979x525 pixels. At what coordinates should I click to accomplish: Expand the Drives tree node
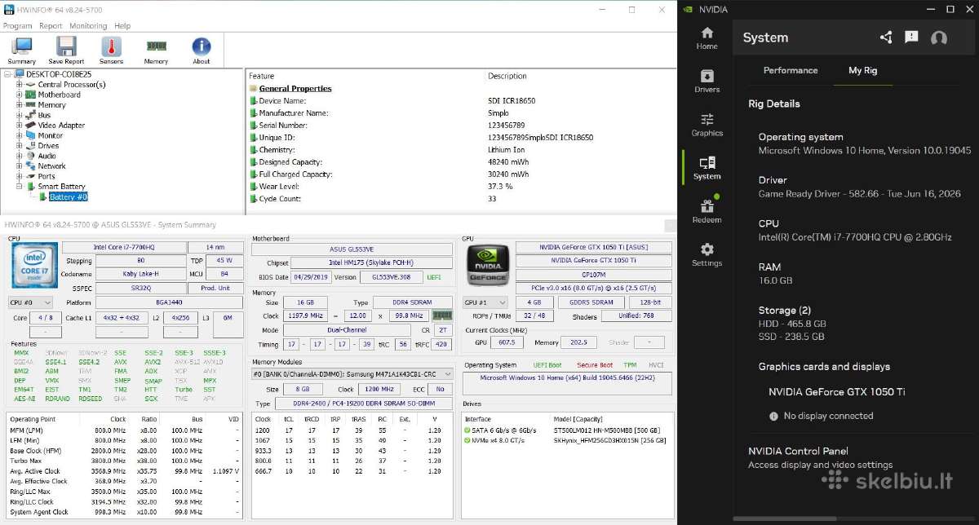(x=19, y=146)
